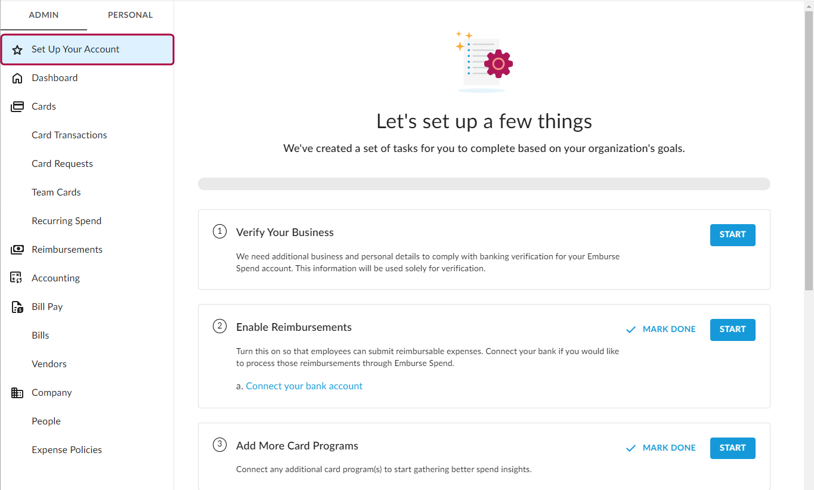Click the Dashboard home icon
Viewport: 814px width, 490px height.
coord(17,77)
